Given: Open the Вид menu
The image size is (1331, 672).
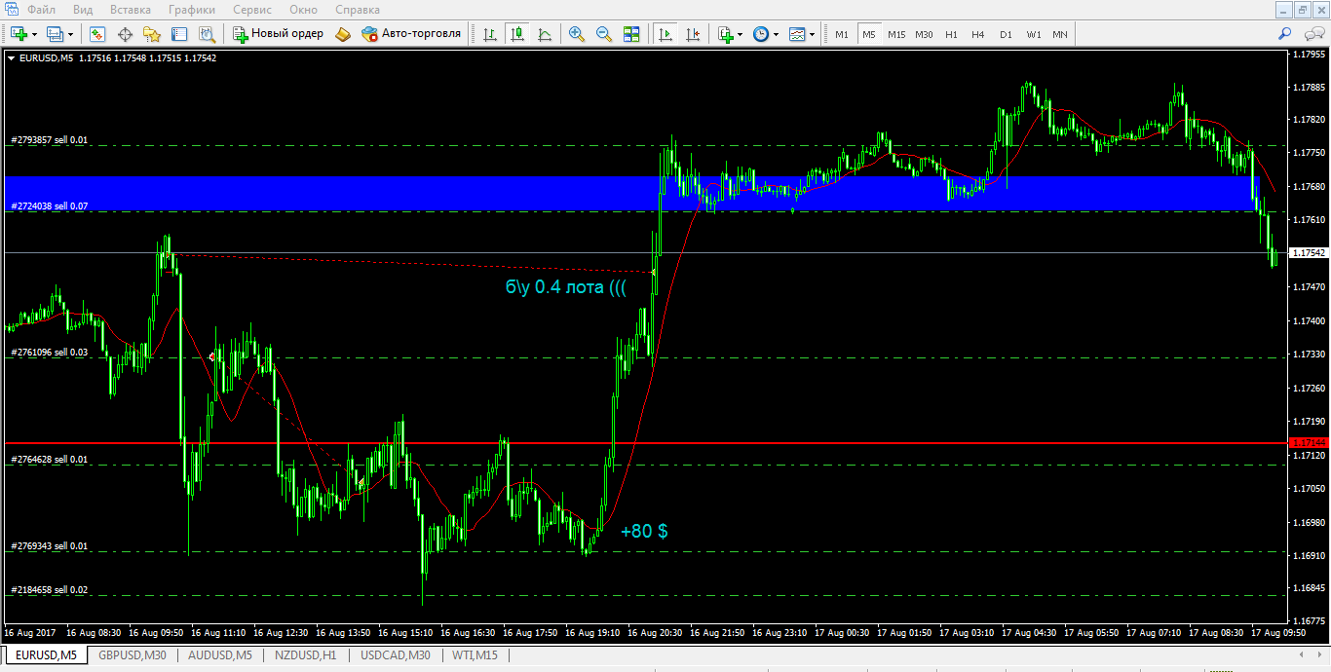Looking at the screenshot, I should coord(83,10).
